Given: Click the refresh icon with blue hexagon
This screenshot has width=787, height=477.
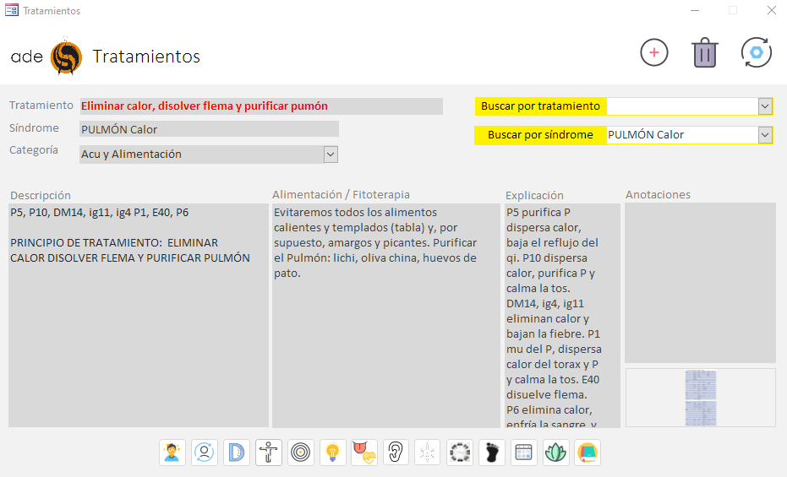Looking at the screenshot, I should (x=756, y=52).
